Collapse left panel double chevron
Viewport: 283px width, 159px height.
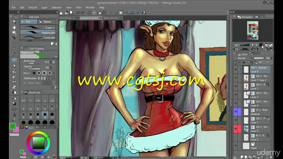click(x=18, y=12)
